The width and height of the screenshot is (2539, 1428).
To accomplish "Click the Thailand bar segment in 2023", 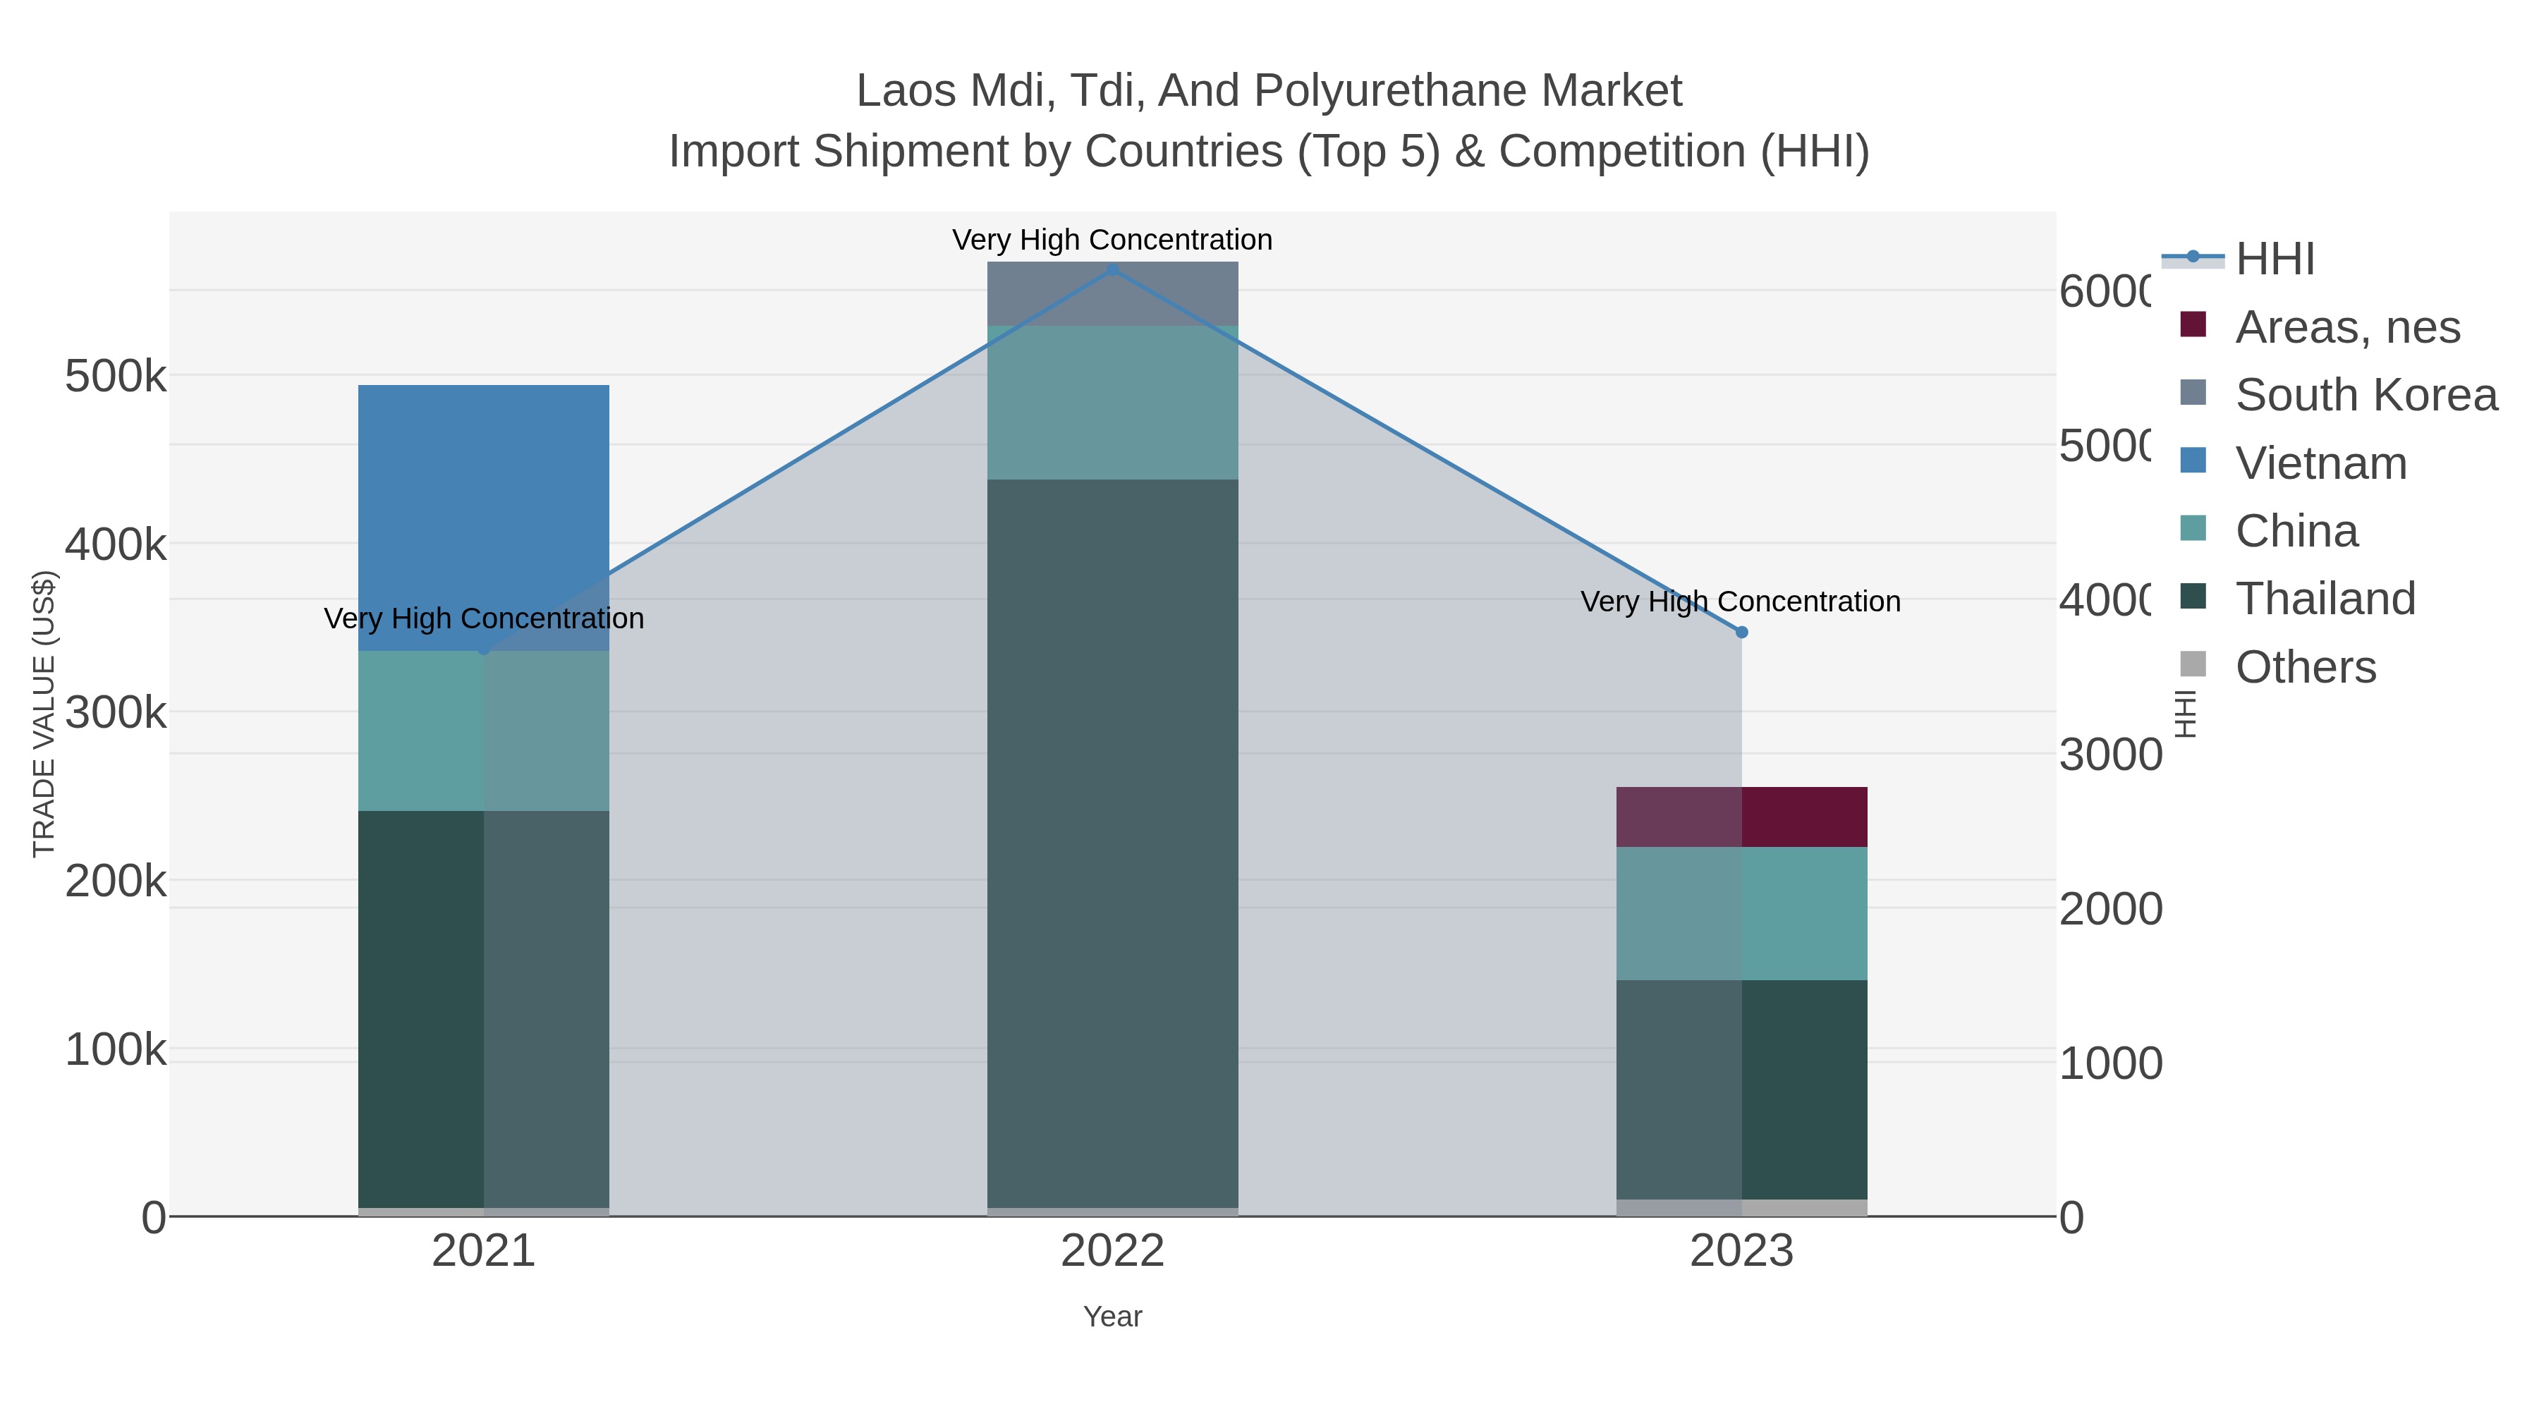I will coord(1741,1090).
